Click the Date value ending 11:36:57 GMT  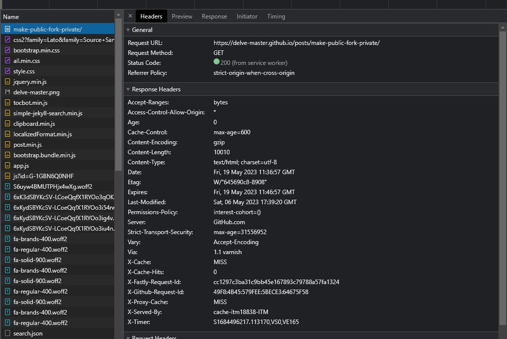click(254, 172)
